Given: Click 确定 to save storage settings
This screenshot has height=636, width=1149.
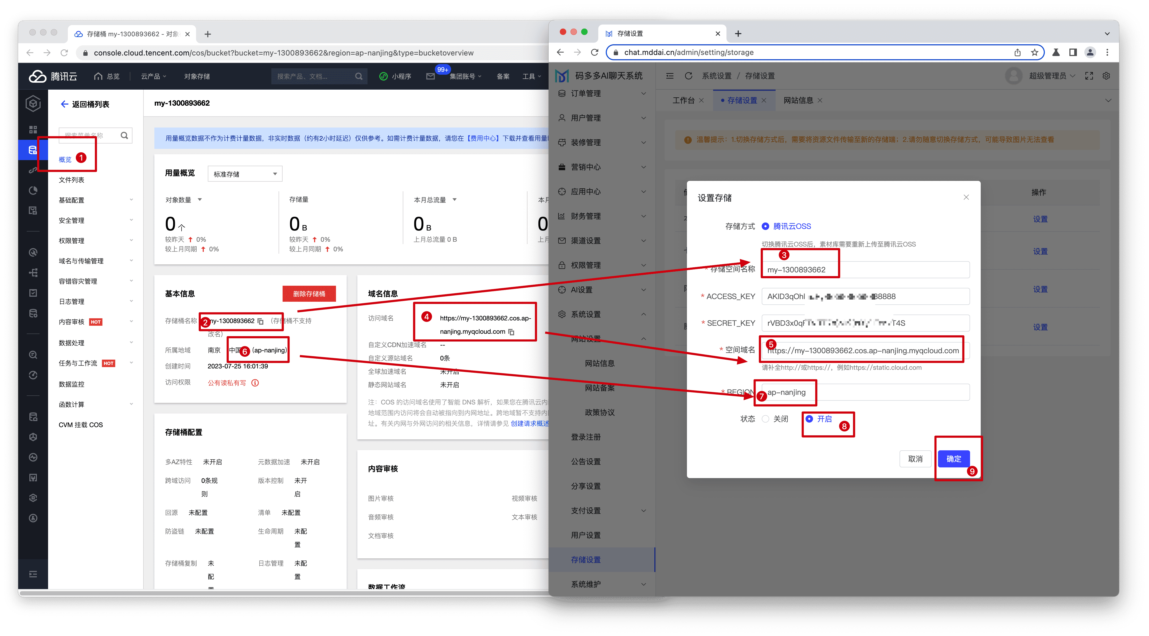Looking at the screenshot, I should (954, 459).
